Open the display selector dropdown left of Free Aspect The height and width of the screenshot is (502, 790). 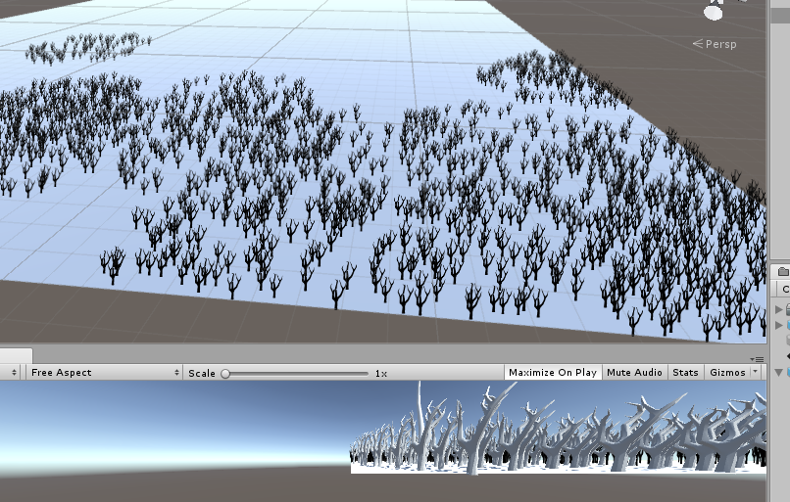[x=11, y=373]
